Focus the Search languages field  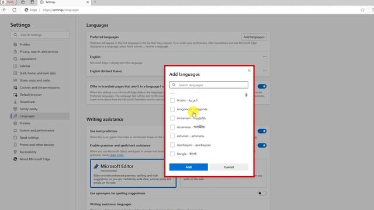point(209,85)
